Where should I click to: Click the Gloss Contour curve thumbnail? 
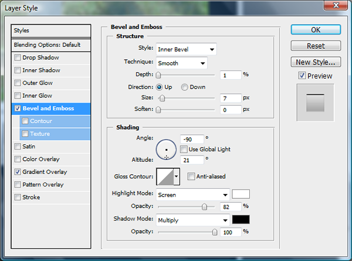pyautogui.click(x=164, y=177)
